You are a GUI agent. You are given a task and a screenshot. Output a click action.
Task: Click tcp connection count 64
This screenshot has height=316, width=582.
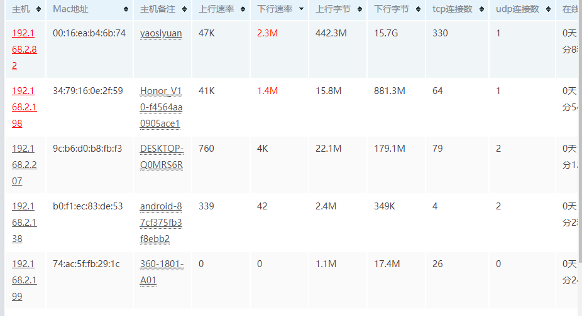click(x=437, y=91)
